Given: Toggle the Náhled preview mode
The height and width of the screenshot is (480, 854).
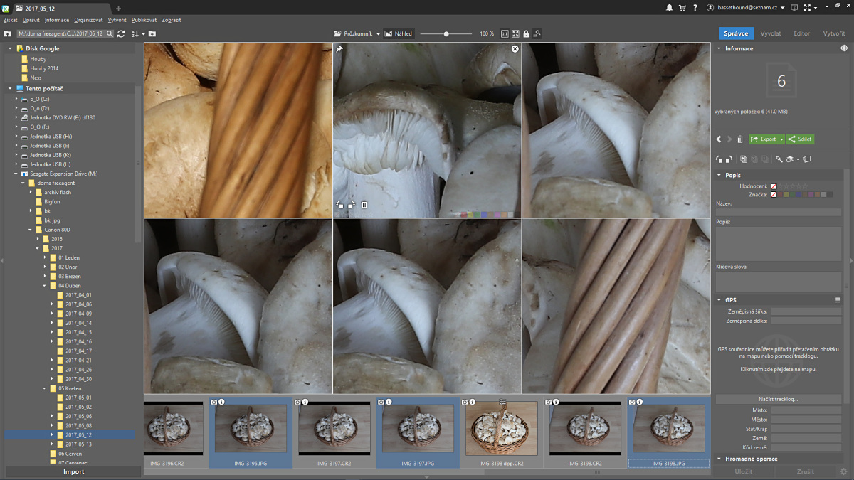Looking at the screenshot, I should pos(399,33).
